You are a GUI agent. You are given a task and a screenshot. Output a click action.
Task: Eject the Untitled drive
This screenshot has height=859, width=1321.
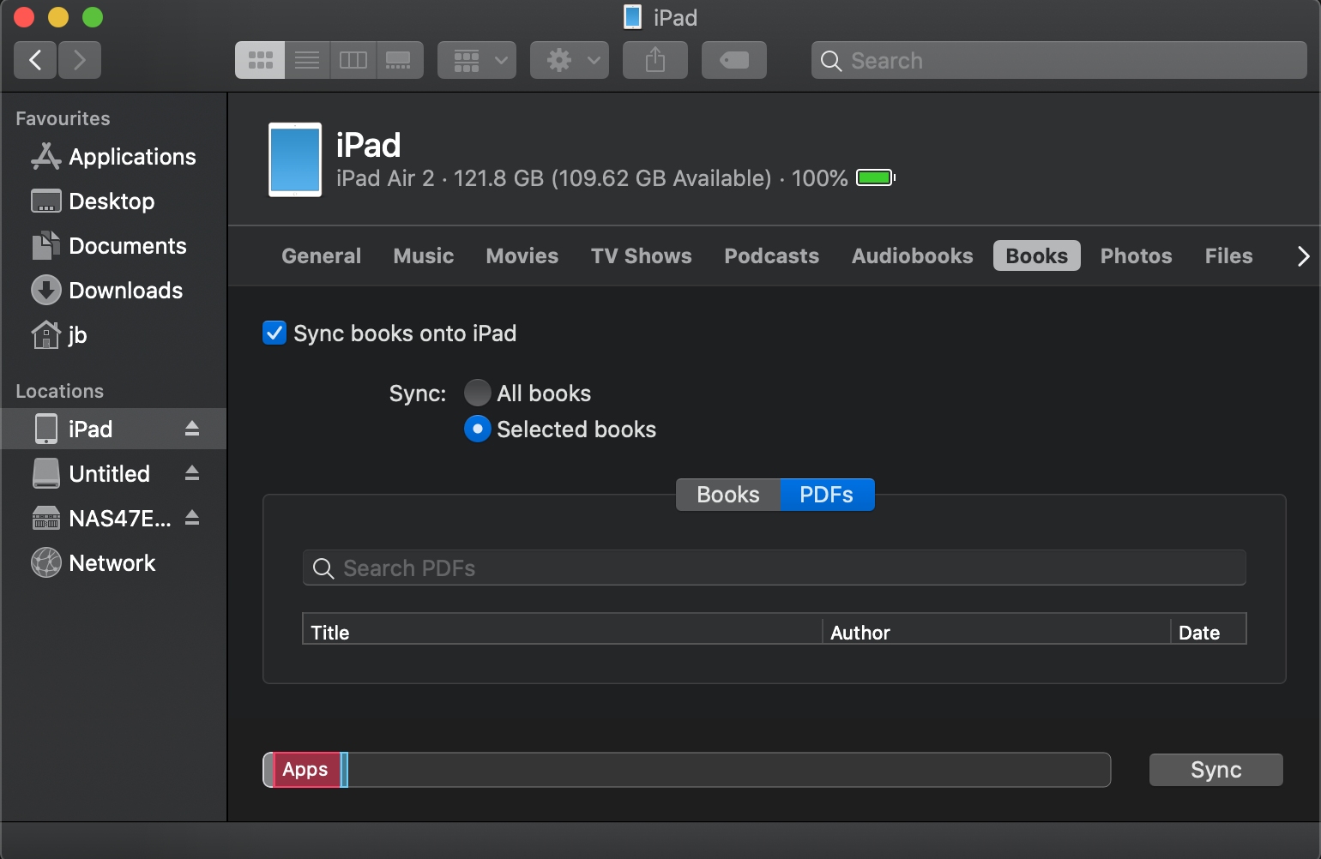192,473
